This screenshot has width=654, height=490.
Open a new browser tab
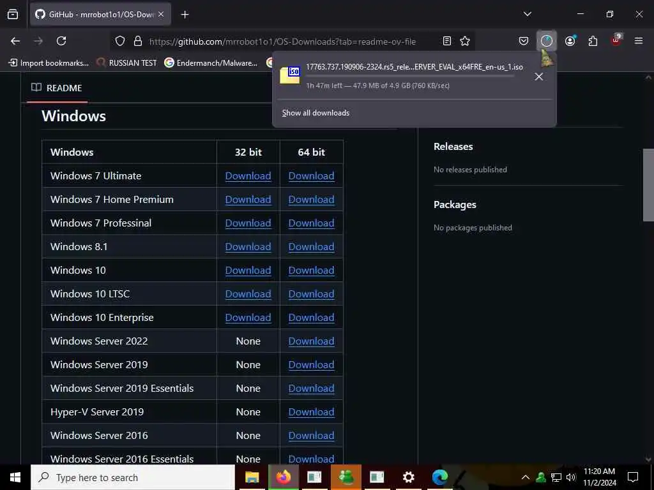tap(185, 15)
